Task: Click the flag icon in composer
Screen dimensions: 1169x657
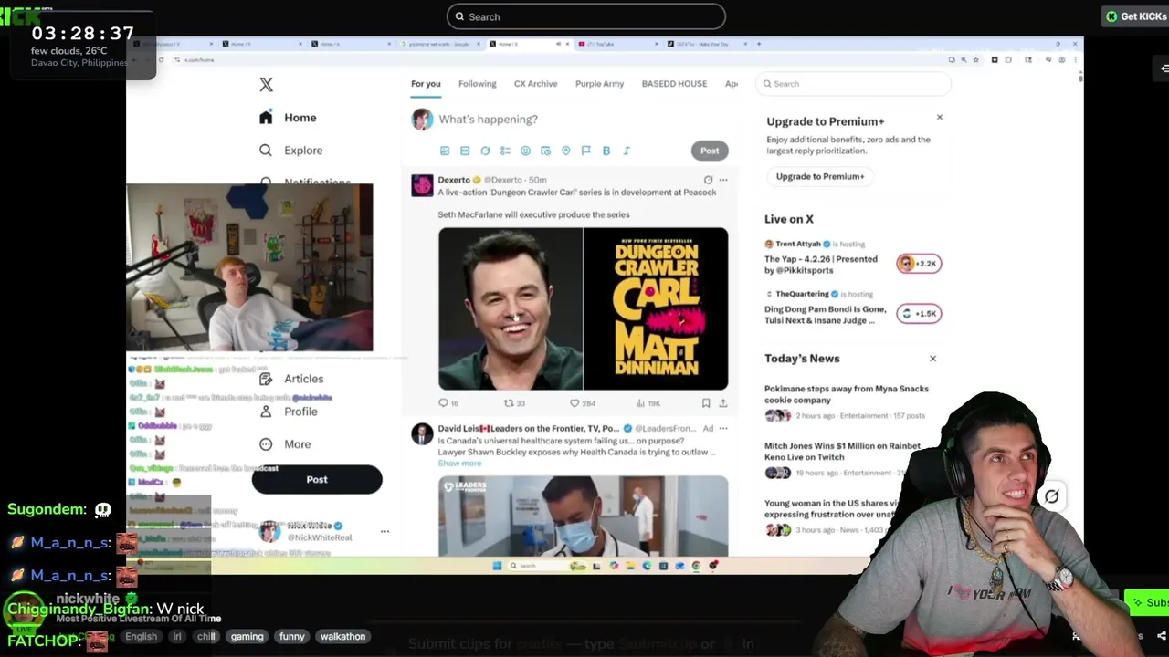Action: pyautogui.click(x=585, y=151)
